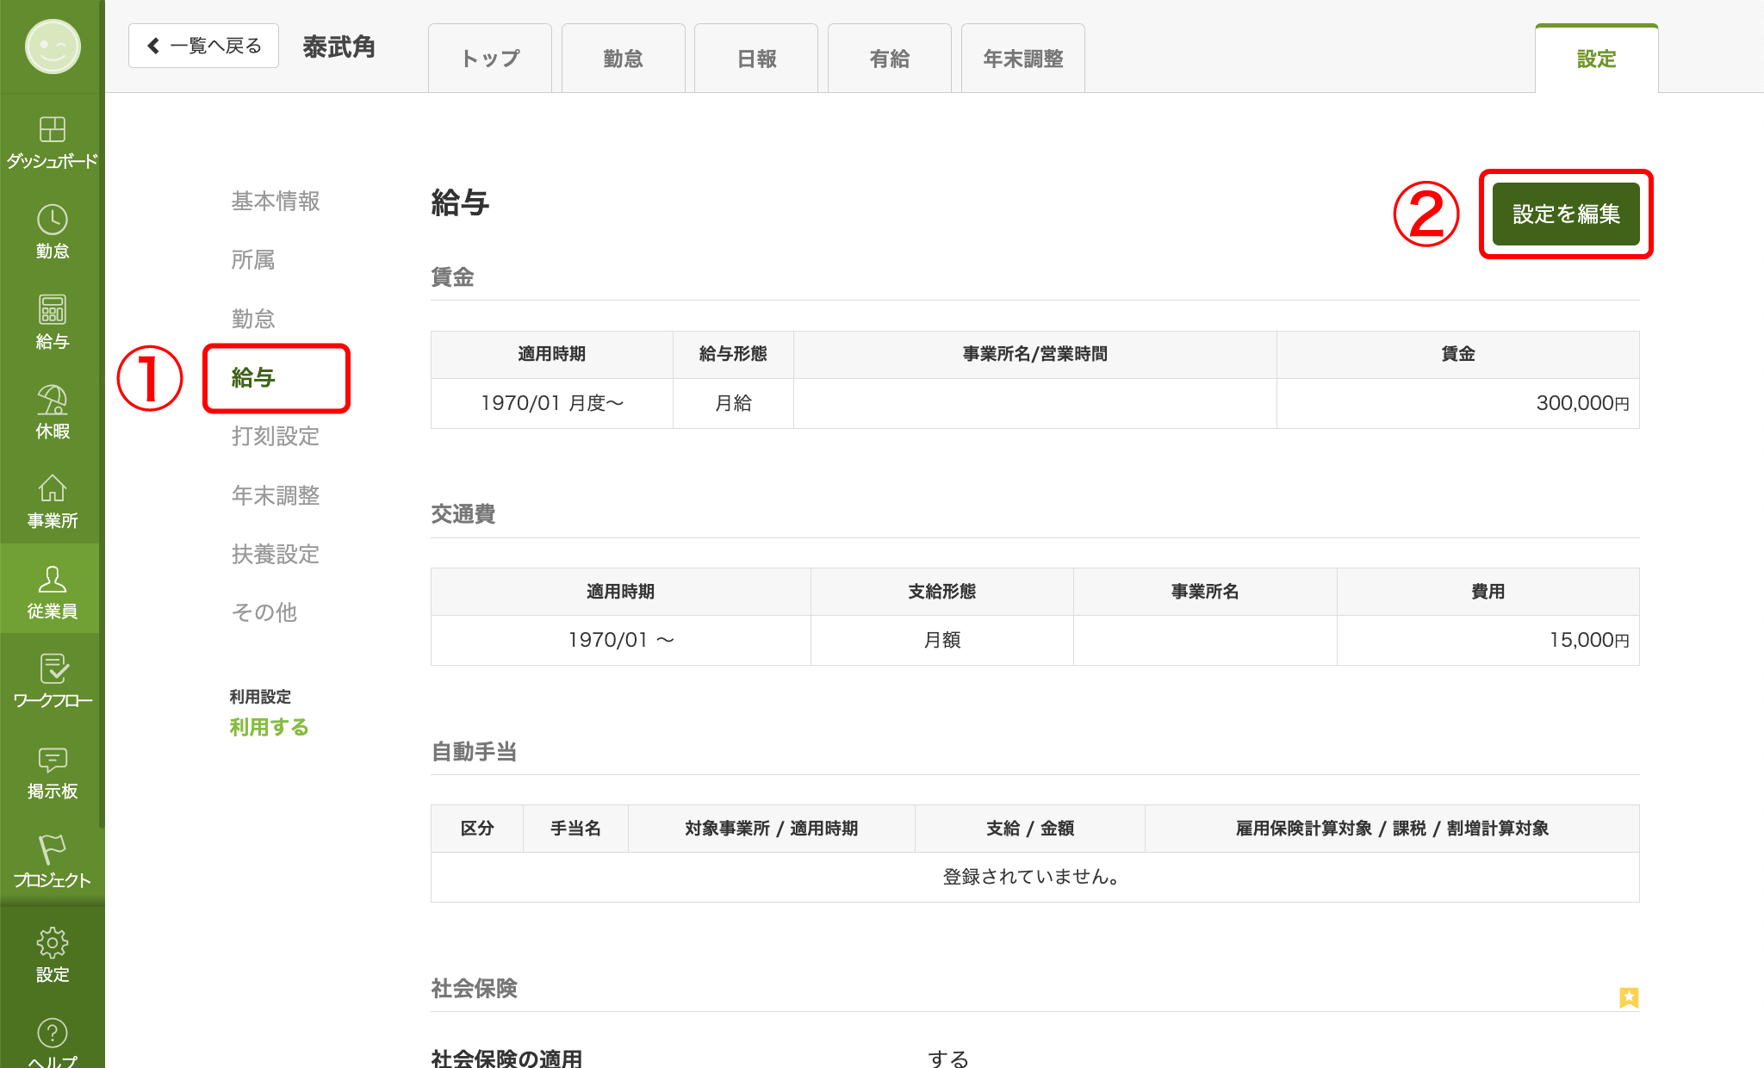
Task: Open 扶養設定 in the settings menu
Action: 276,554
